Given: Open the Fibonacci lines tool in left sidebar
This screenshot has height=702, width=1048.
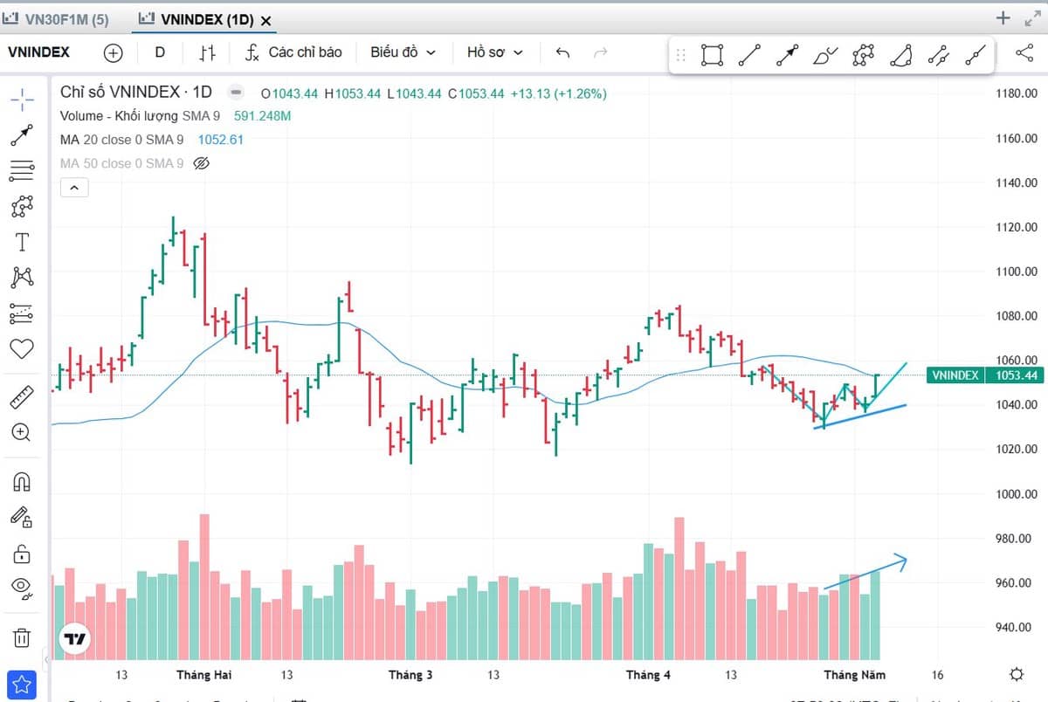Looking at the screenshot, I should click(22, 170).
